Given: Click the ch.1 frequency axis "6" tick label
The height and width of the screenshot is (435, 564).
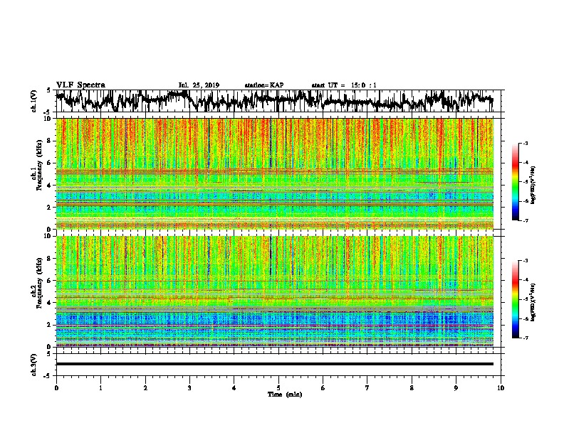Looking at the screenshot, I should (50, 163).
